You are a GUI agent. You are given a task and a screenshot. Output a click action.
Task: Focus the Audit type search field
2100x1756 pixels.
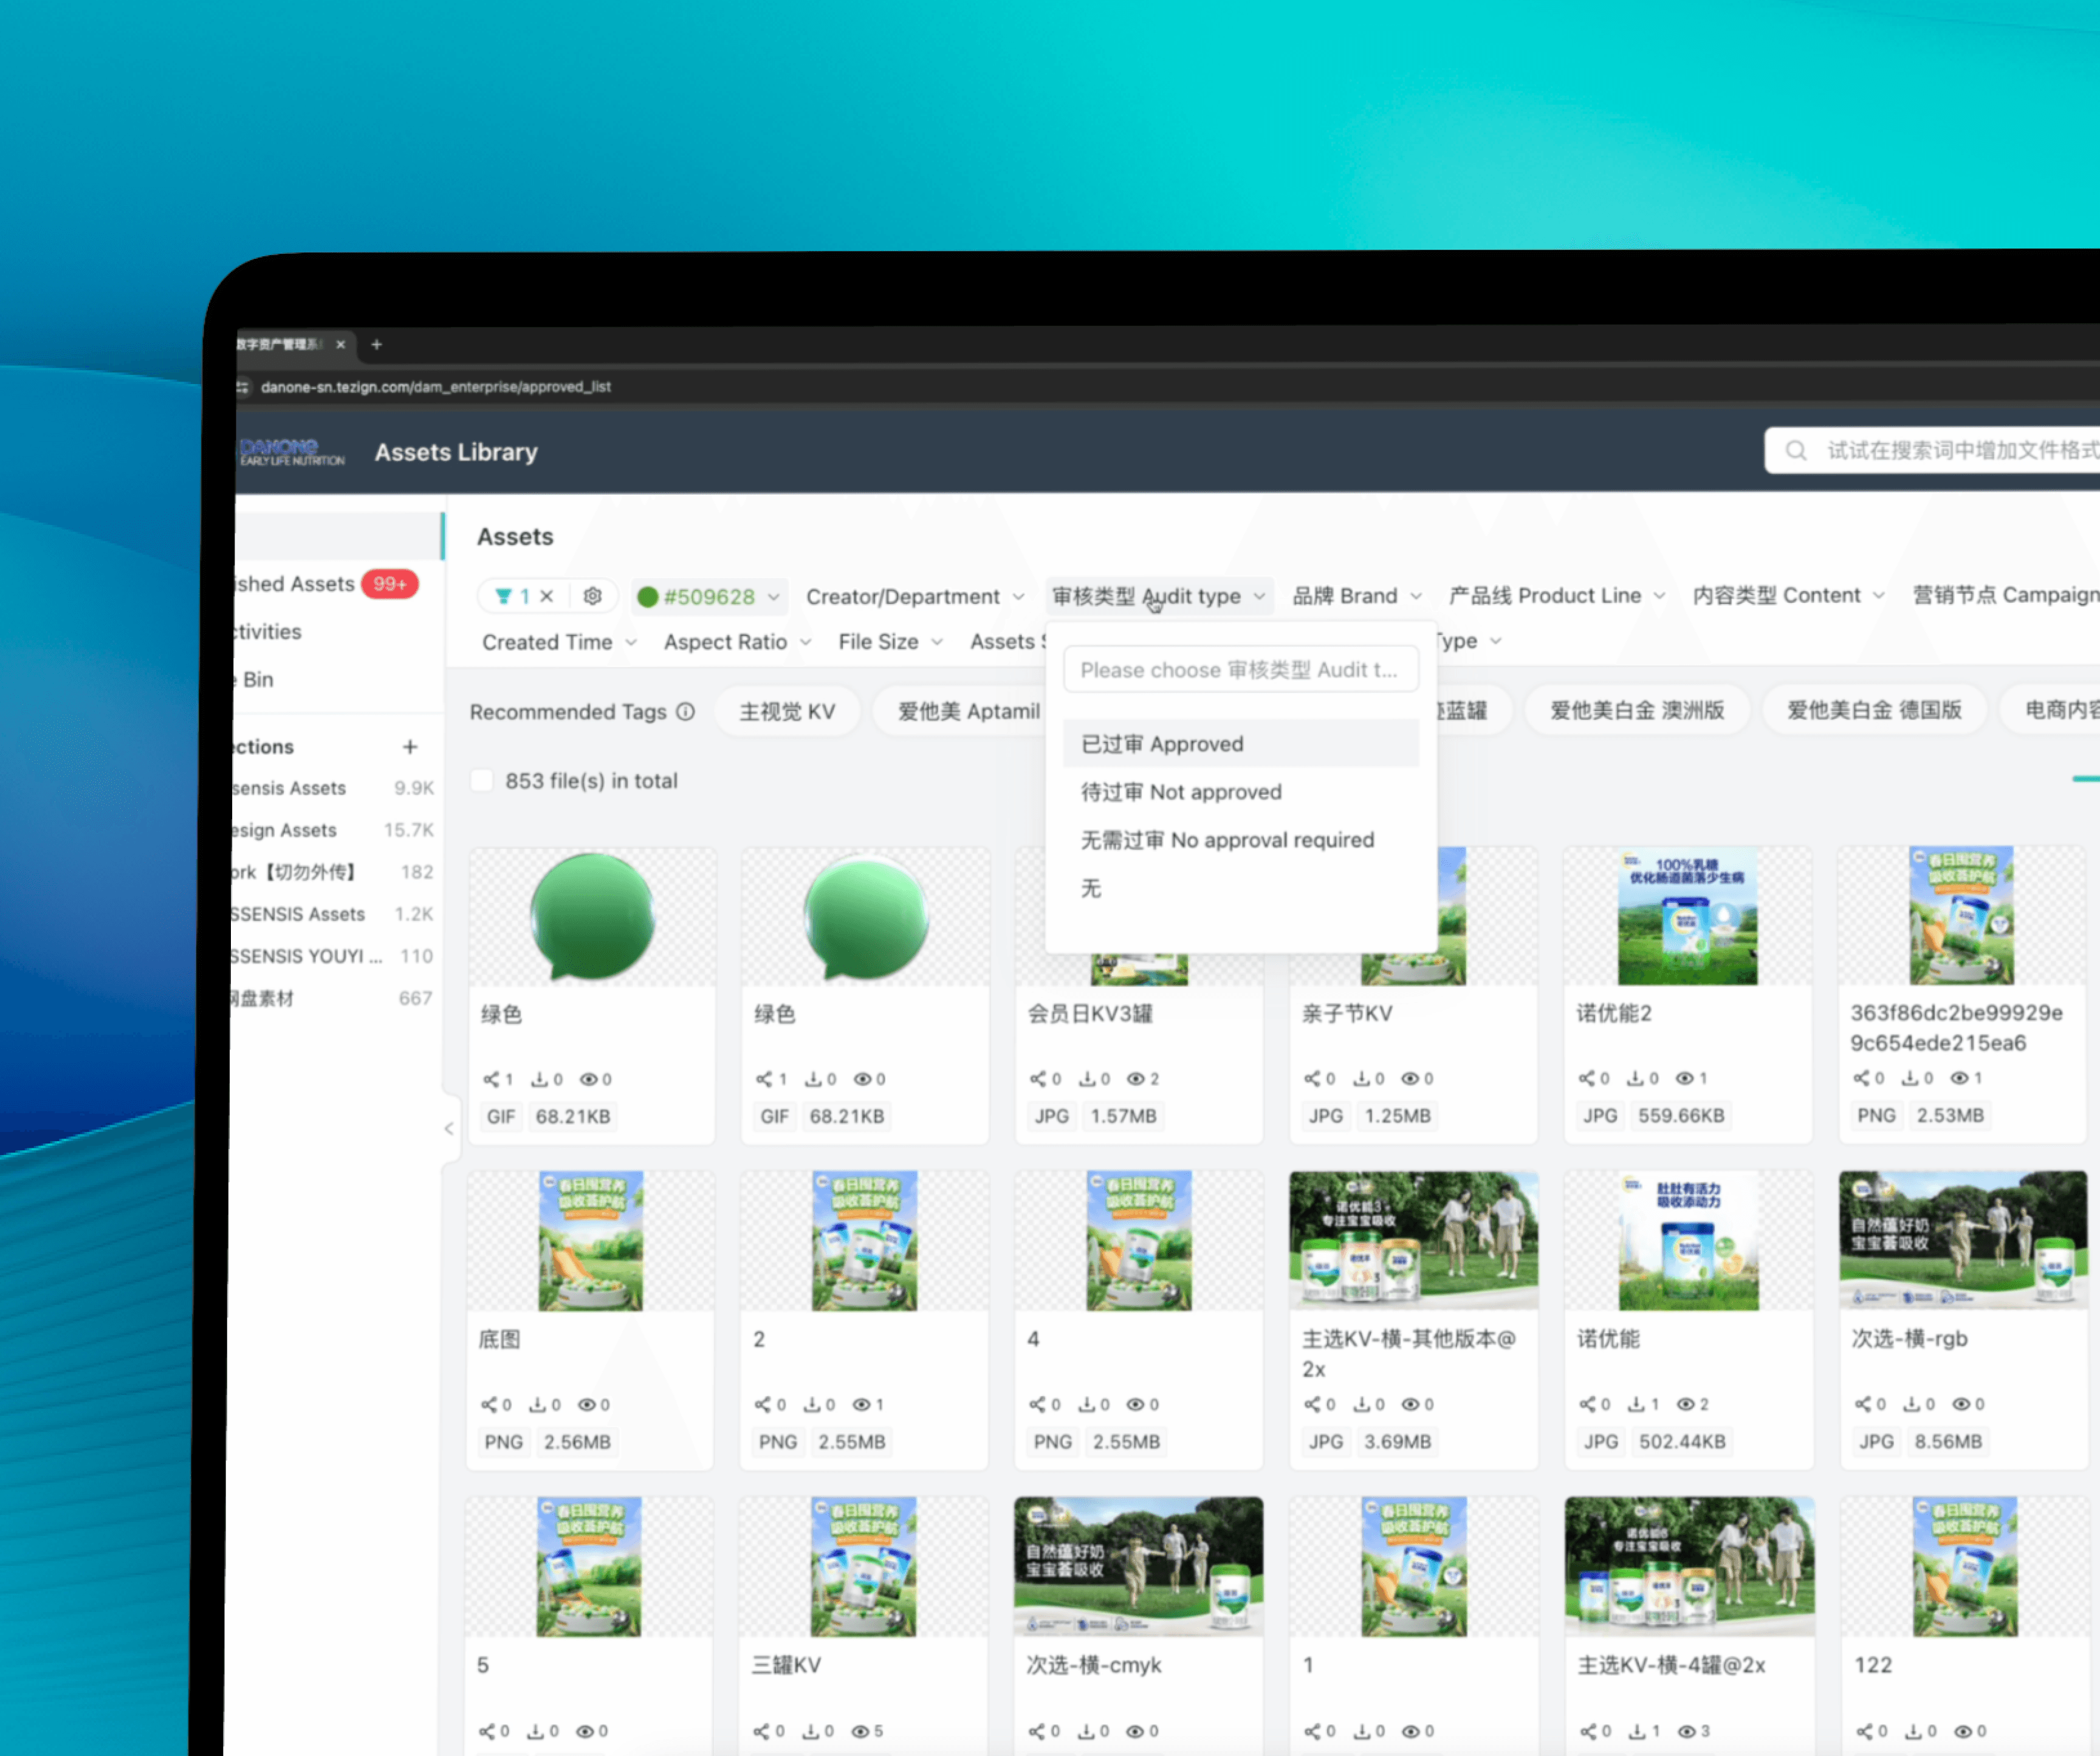1240,669
